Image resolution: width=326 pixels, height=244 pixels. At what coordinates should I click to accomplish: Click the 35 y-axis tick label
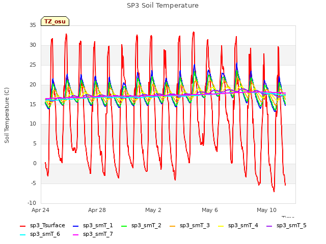click(33, 25)
